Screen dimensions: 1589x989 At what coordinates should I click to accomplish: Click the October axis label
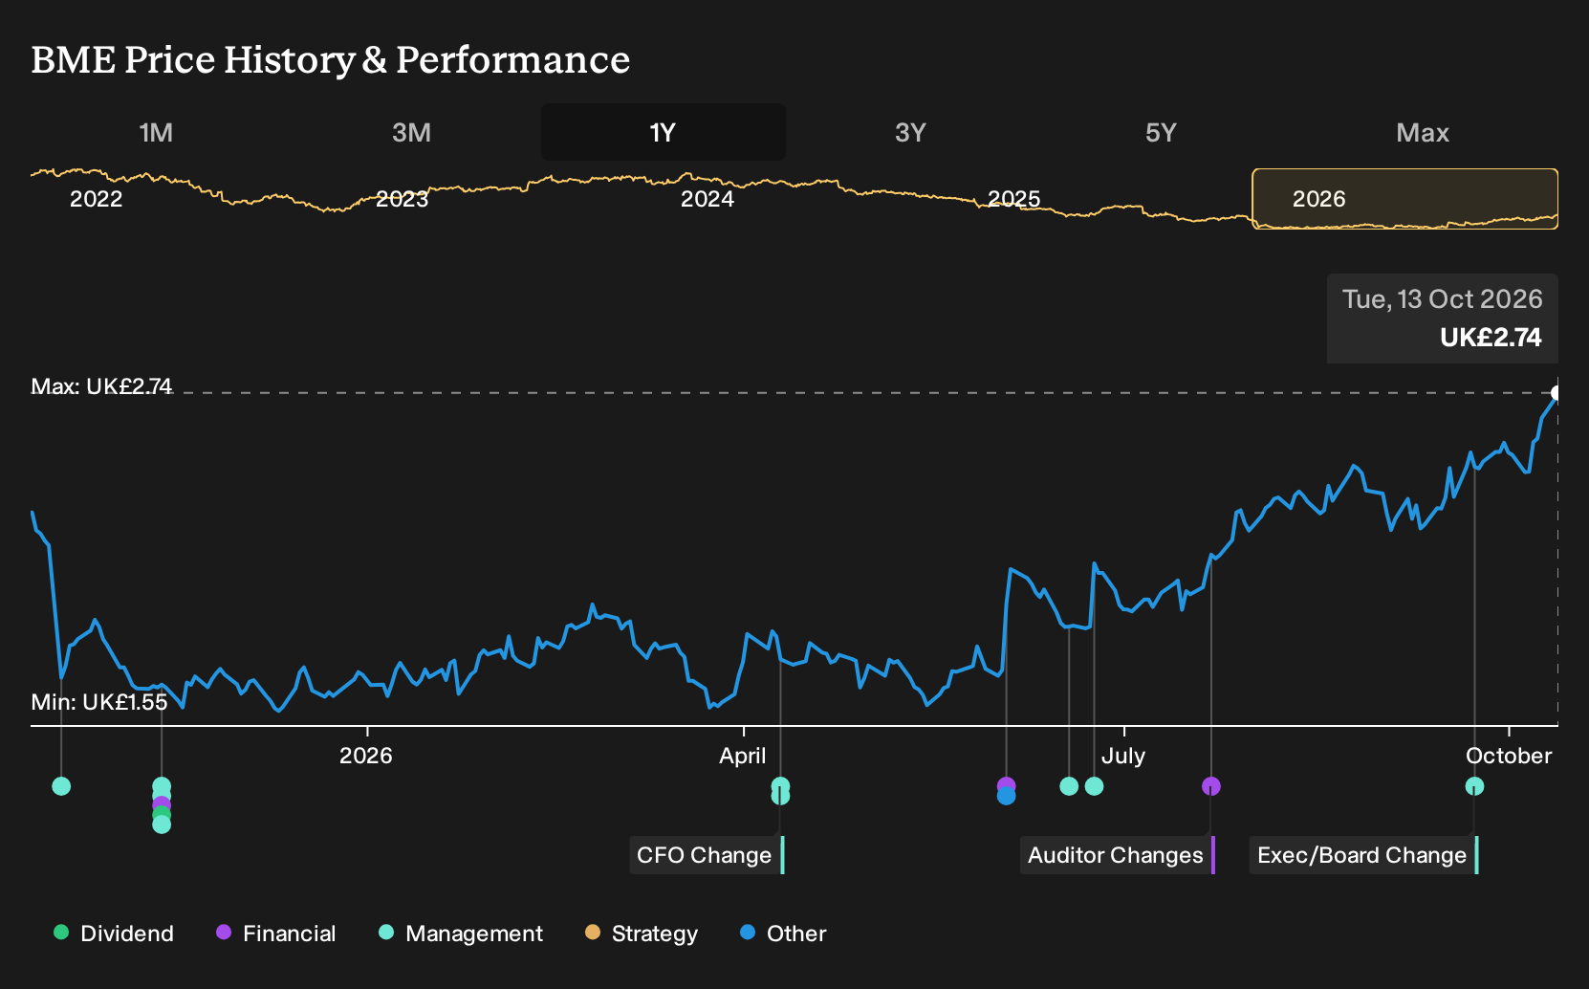[1509, 756]
